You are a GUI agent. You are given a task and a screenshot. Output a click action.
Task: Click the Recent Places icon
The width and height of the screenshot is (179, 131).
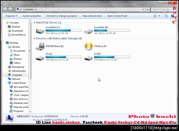click(x=9, y=35)
